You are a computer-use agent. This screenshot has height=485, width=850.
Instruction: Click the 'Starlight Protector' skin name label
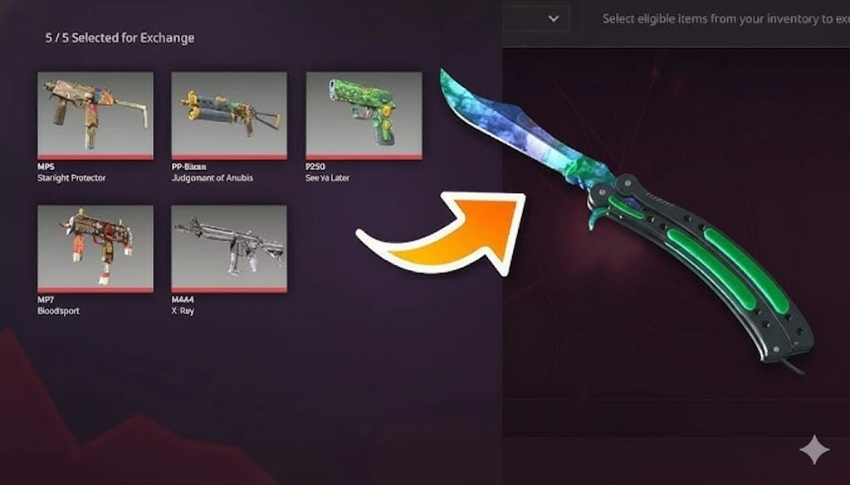click(71, 177)
